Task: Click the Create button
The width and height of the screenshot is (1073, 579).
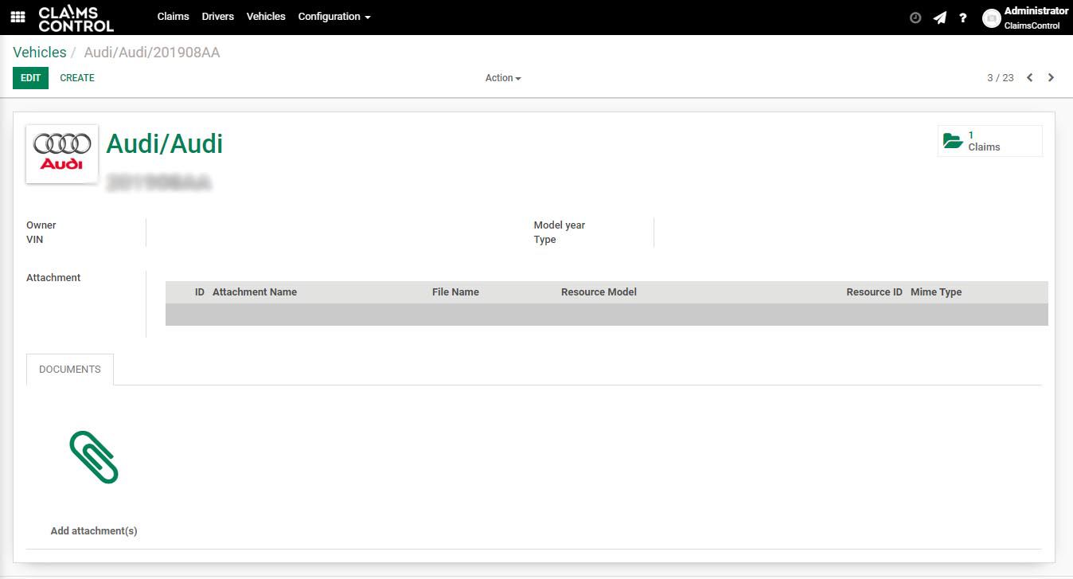Action: [x=77, y=78]
